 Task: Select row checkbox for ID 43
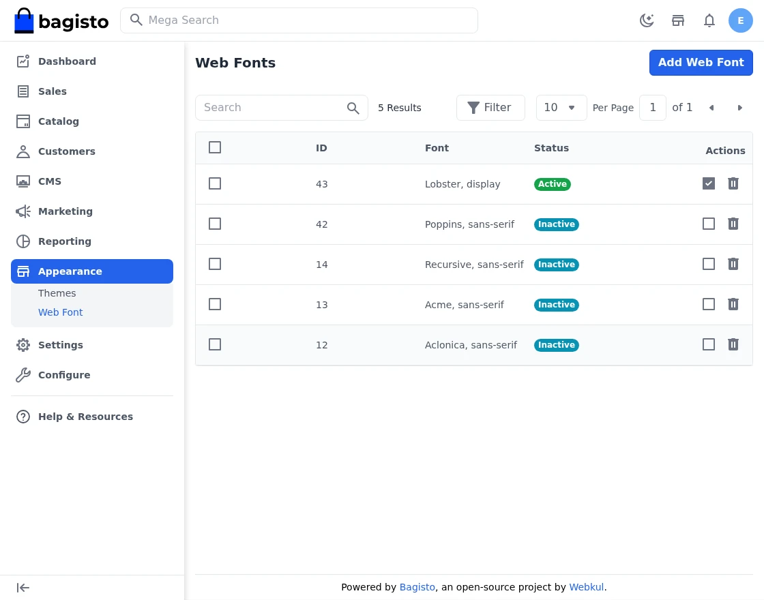click(215, 183)
